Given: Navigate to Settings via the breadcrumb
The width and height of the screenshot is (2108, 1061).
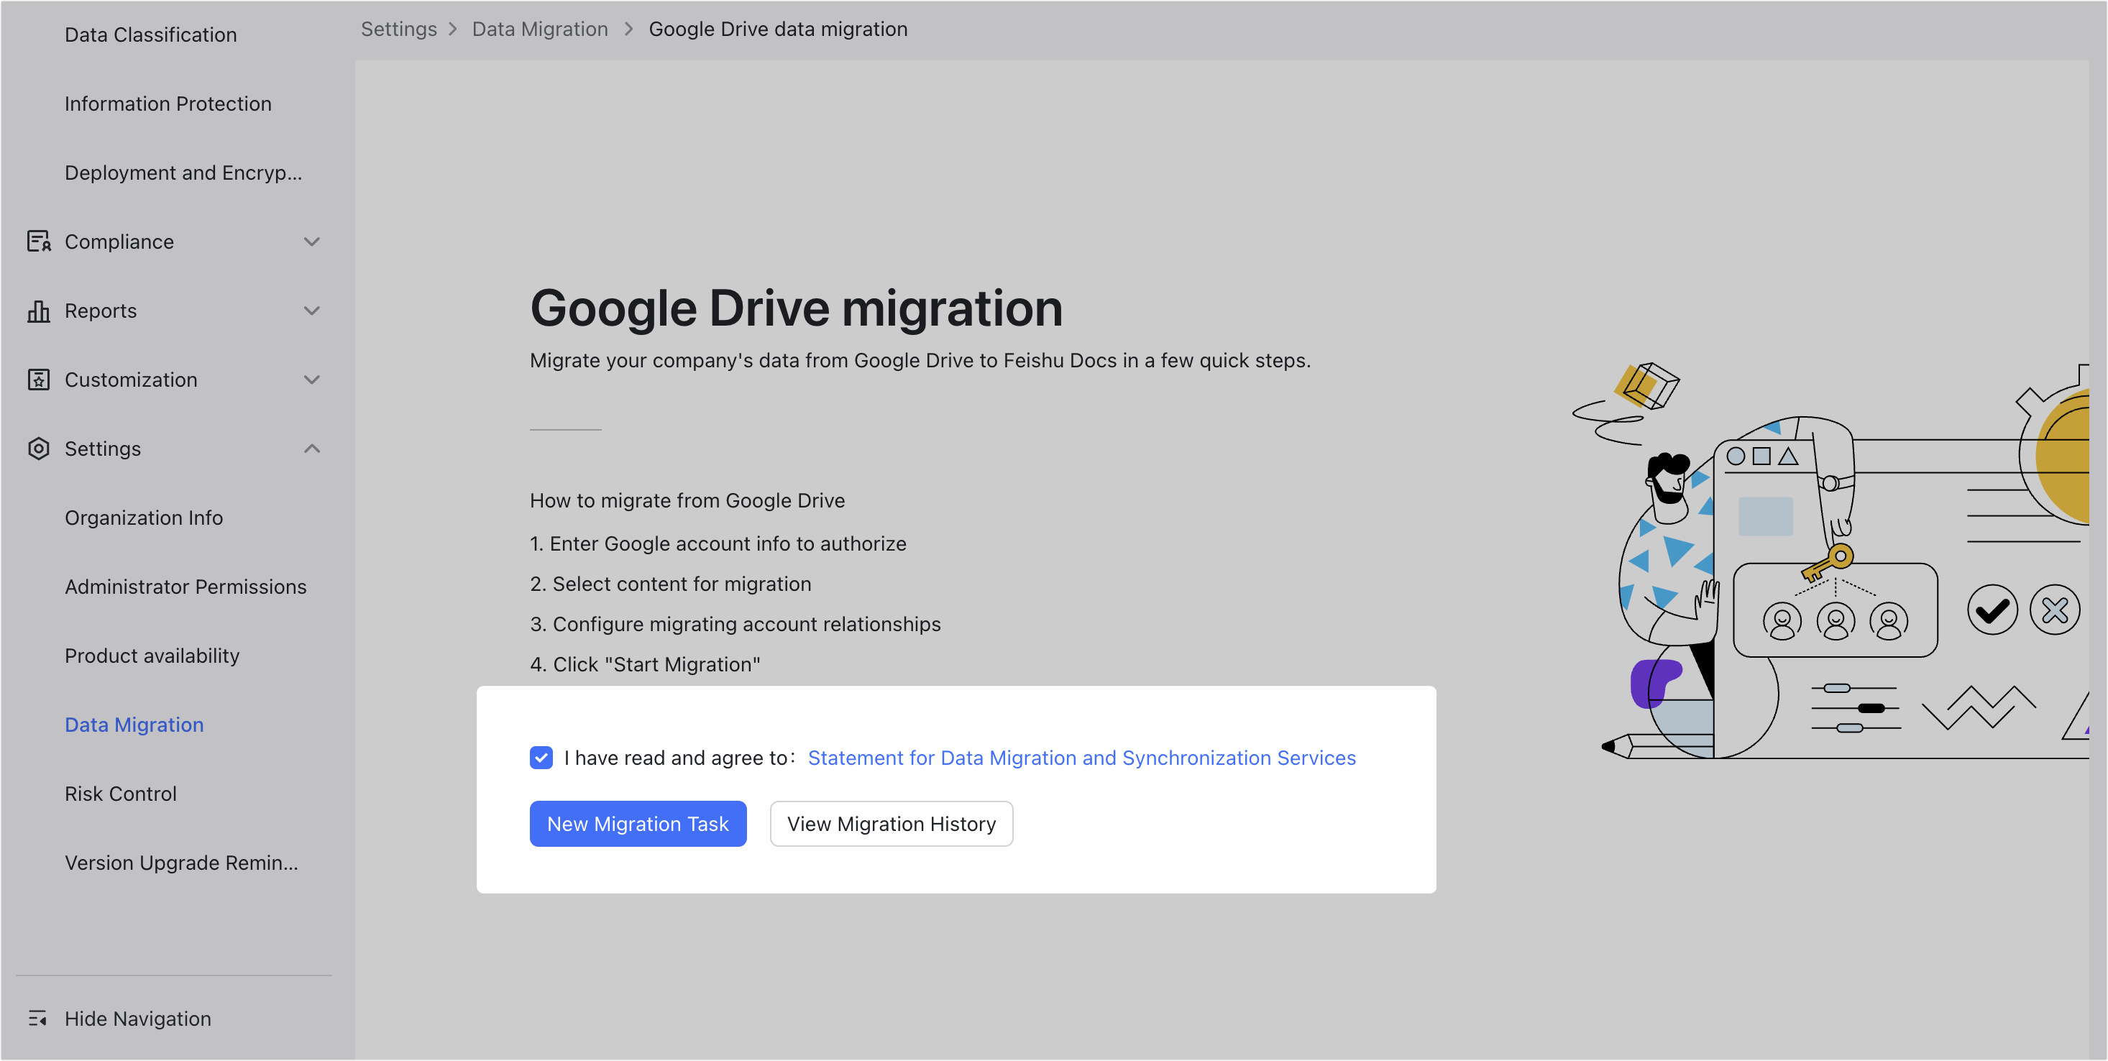Looking at the screenshot, I should [398, 29].
